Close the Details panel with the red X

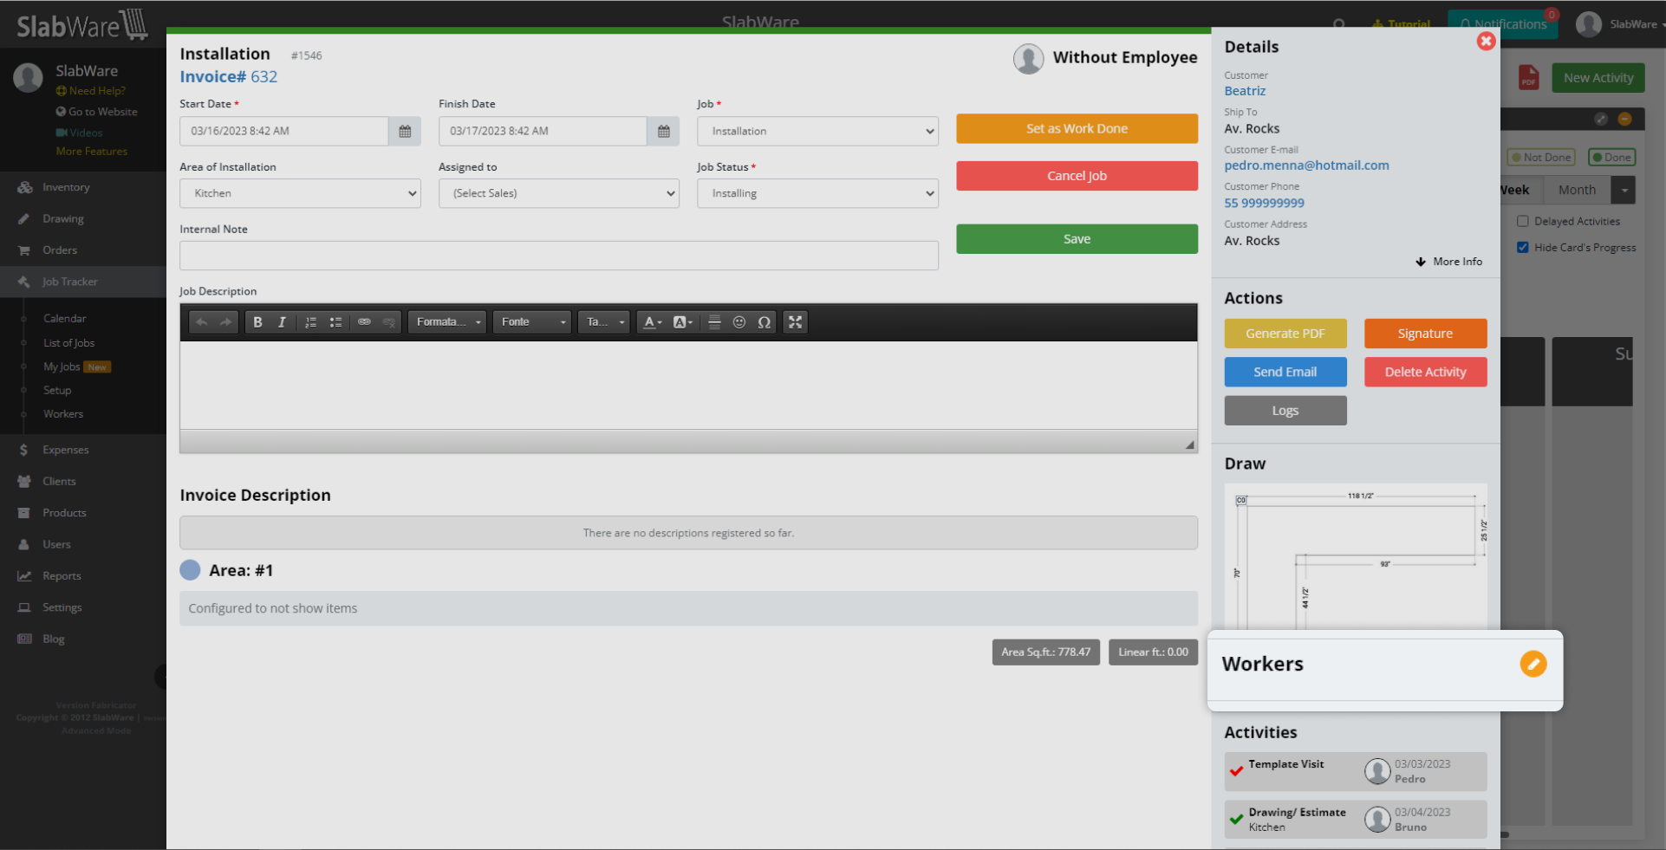1487,41
